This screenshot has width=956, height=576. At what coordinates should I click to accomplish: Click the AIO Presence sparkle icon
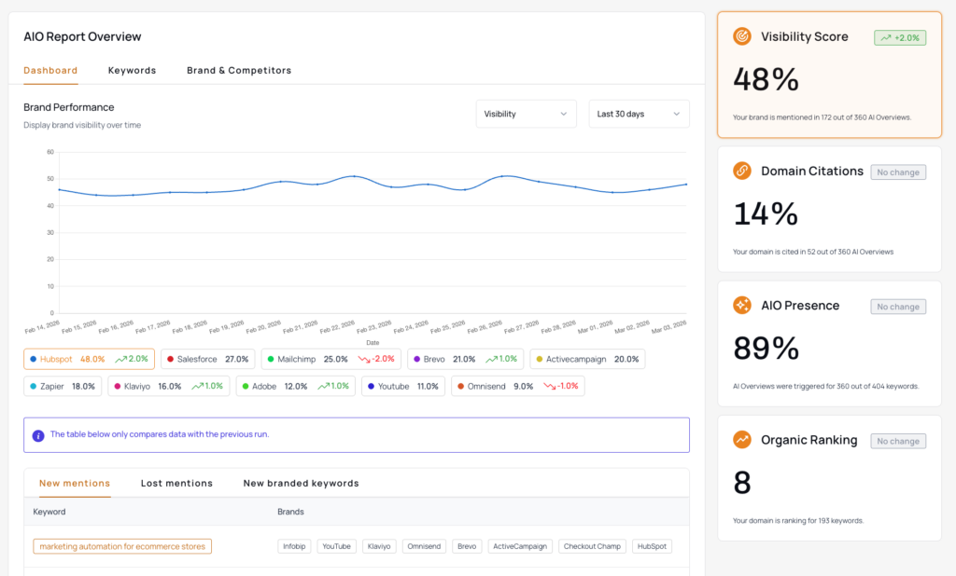742,305
